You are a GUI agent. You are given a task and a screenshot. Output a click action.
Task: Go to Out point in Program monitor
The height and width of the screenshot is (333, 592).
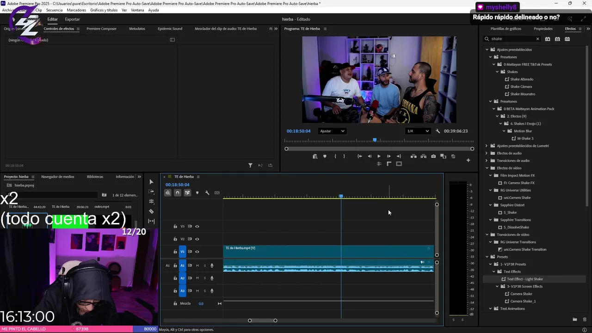(399, 156)
